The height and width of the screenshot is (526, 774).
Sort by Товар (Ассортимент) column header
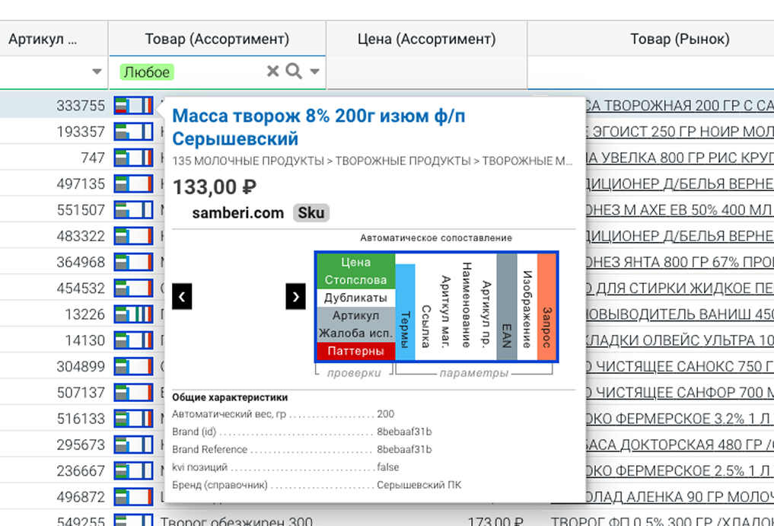coord(217,39)
